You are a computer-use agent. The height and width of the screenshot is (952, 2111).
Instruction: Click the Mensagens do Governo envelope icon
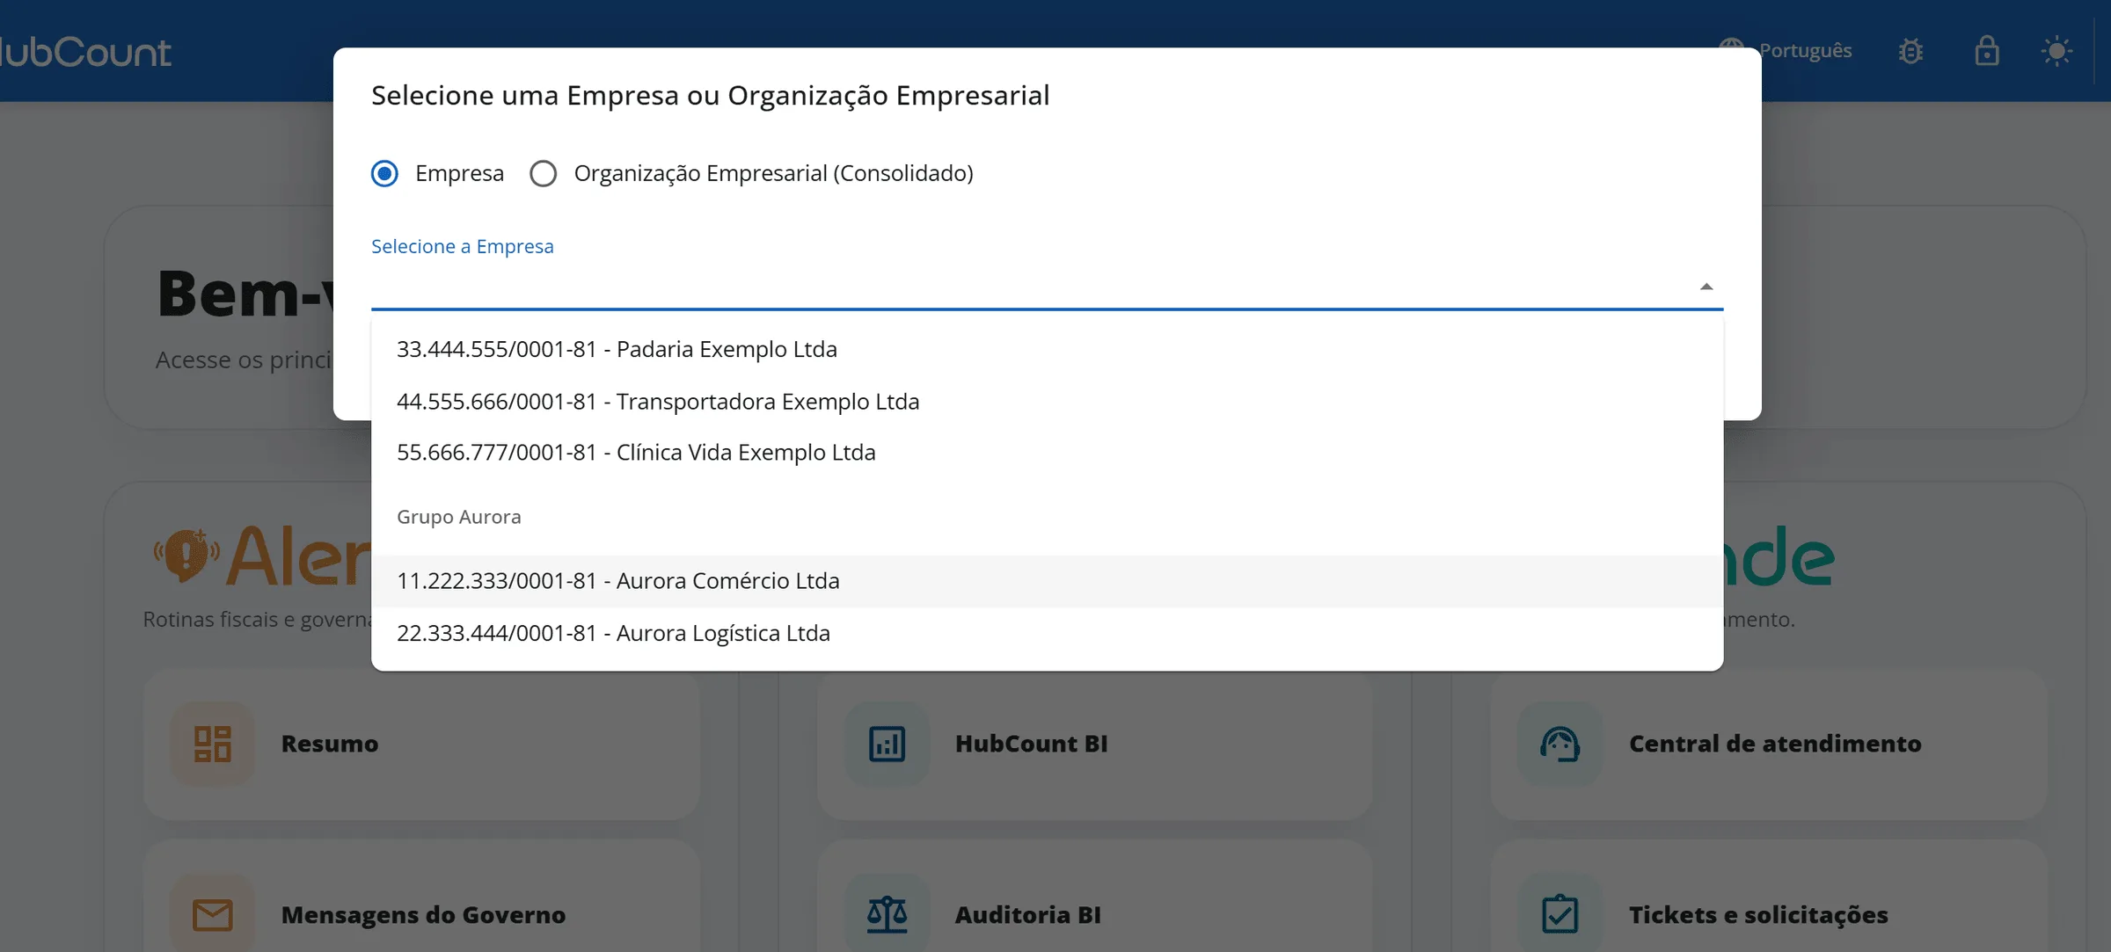213,914
